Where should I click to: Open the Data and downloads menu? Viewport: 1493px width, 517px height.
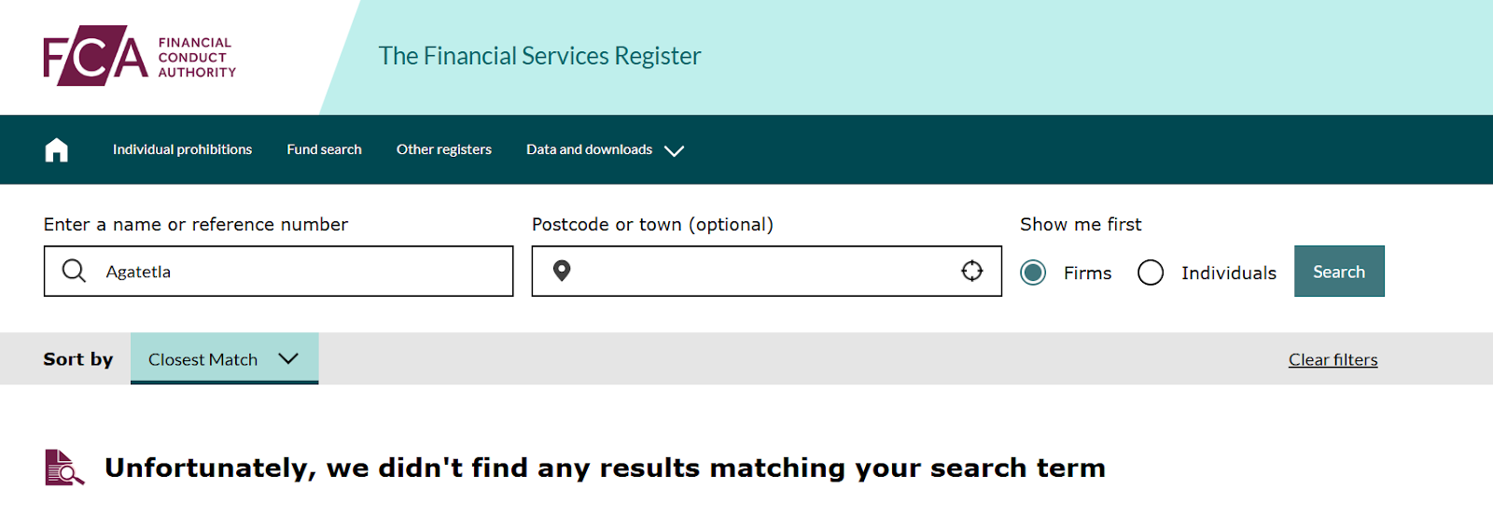pyautogui.click(x=589, y=149)
